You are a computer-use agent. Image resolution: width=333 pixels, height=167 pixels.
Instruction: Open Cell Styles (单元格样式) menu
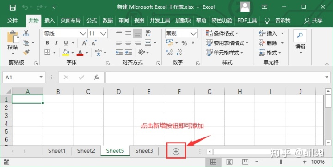(x=225, y=53)
